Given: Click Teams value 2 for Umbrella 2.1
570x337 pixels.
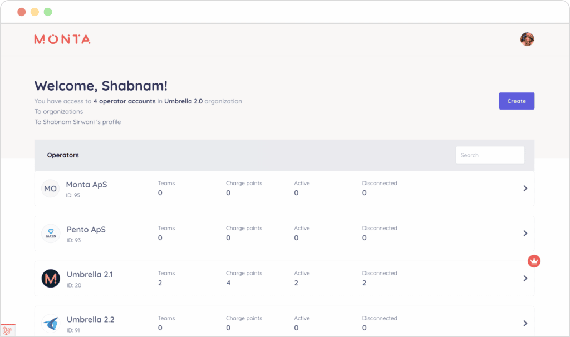Looking at the screenshot, I should point(160,283).
